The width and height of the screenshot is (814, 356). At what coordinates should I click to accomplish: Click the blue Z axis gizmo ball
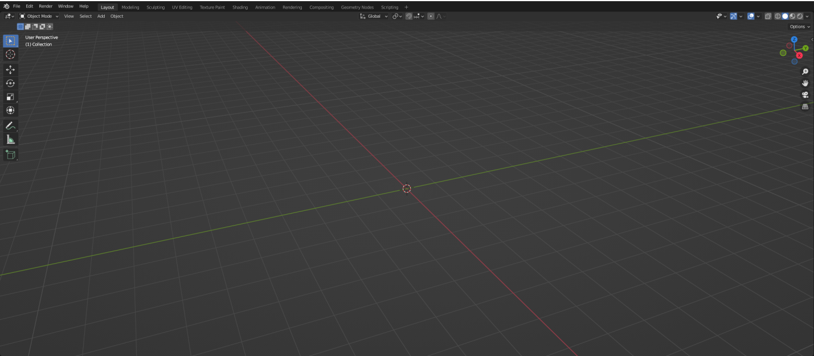coord(794,39)
